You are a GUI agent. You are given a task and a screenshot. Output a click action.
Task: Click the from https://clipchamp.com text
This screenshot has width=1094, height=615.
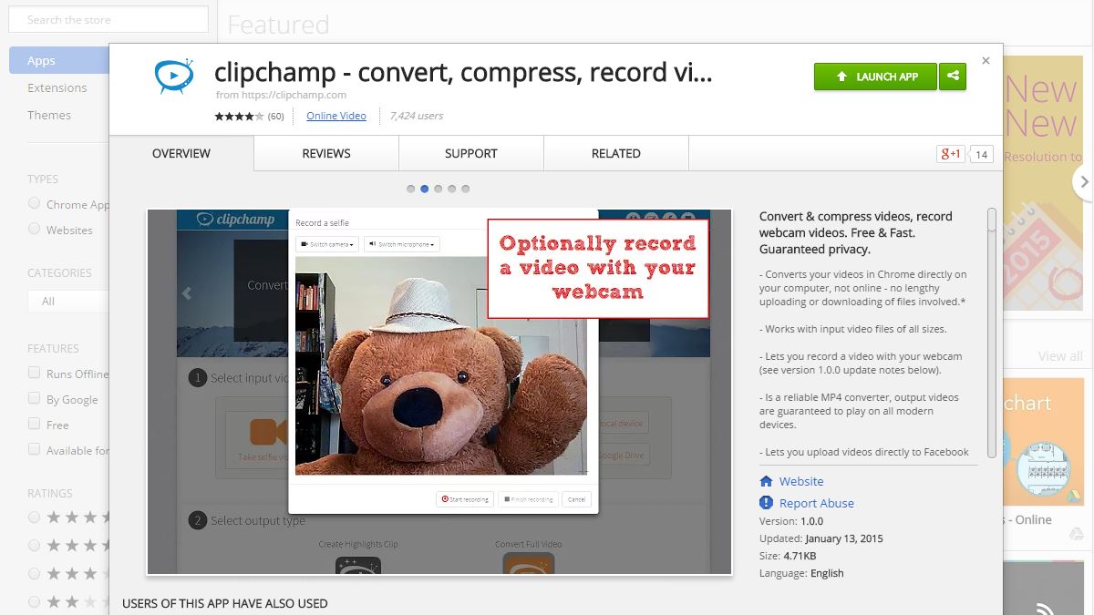281,95
